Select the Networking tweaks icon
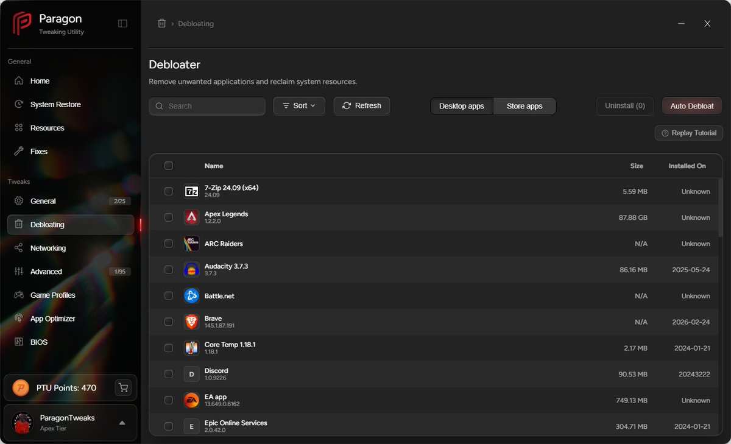The width and height of the screenshot is (731, 444). click(x=18, y=248)
